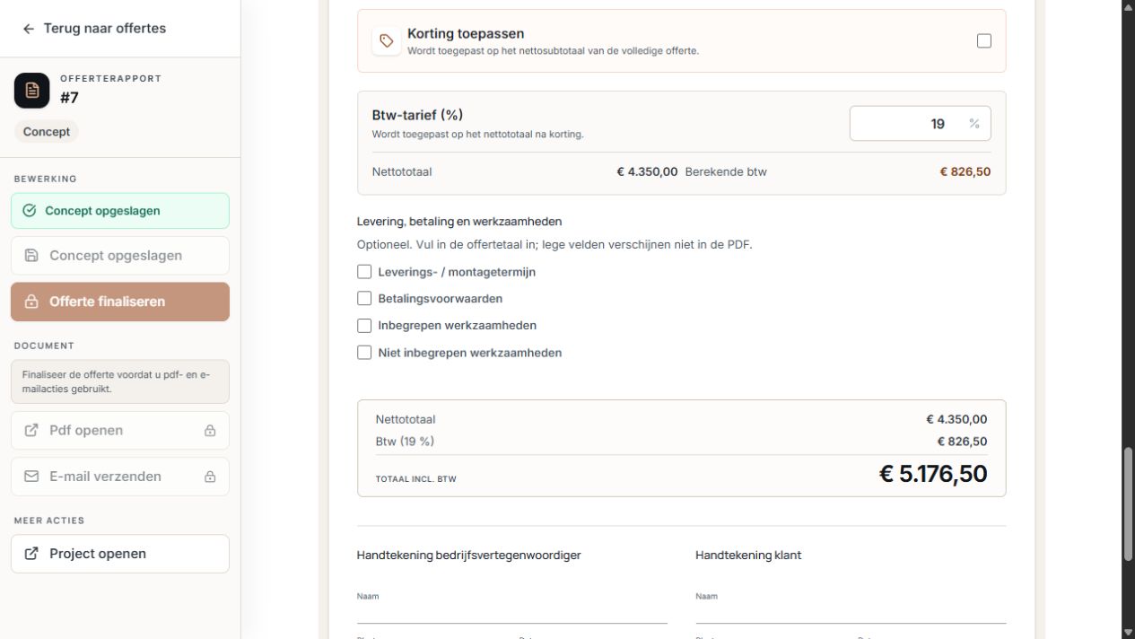
Task: Tick the Leverings- / montagetermijn checkbox
Action: 364,272
